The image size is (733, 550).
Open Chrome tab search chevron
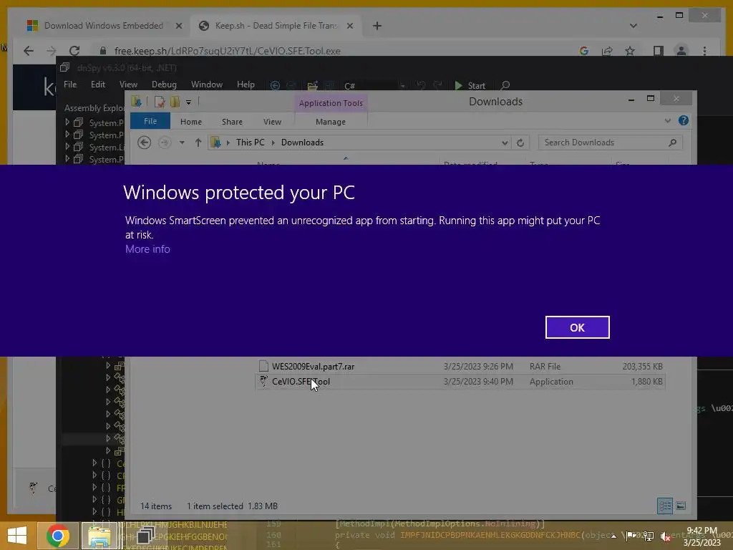point(633,26)
